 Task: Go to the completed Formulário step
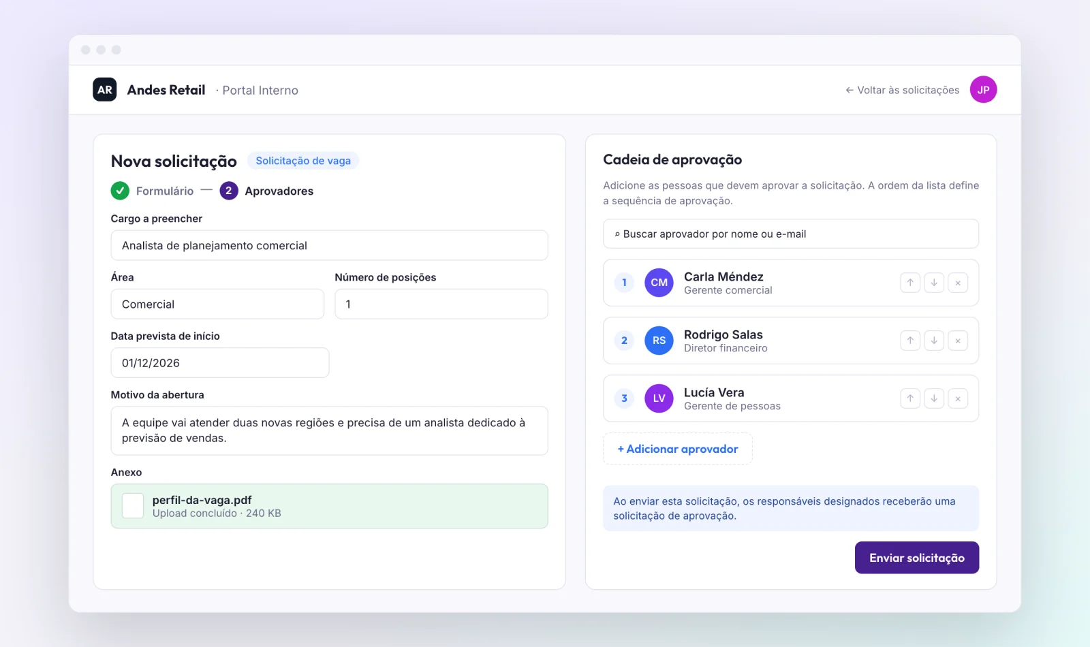(x=153, y=191)
